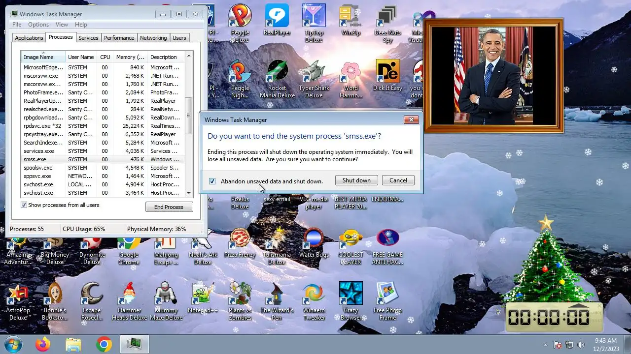Switch to the Performance tab
Image resolution: width=631 pixels, height=354 pixels.
(119, 38)
